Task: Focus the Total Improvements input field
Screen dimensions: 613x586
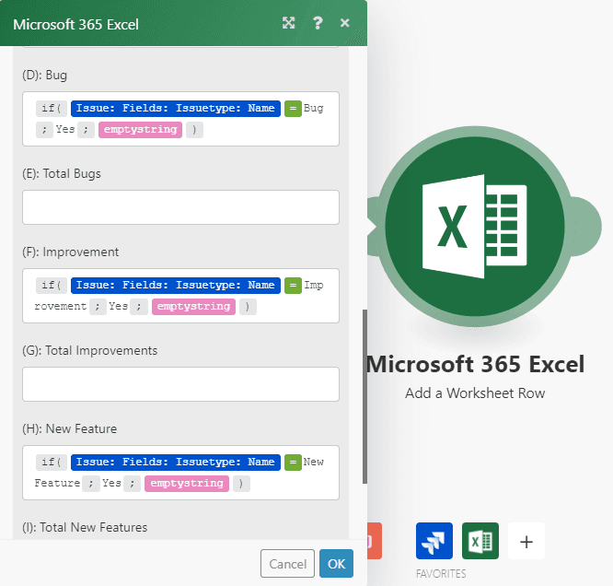Action: [x=180, y=384]
